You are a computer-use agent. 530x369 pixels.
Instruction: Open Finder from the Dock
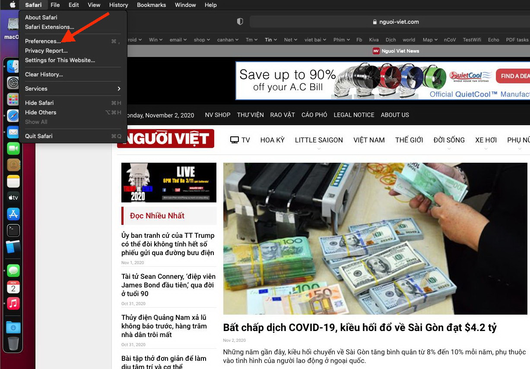[x=13, y=66]
